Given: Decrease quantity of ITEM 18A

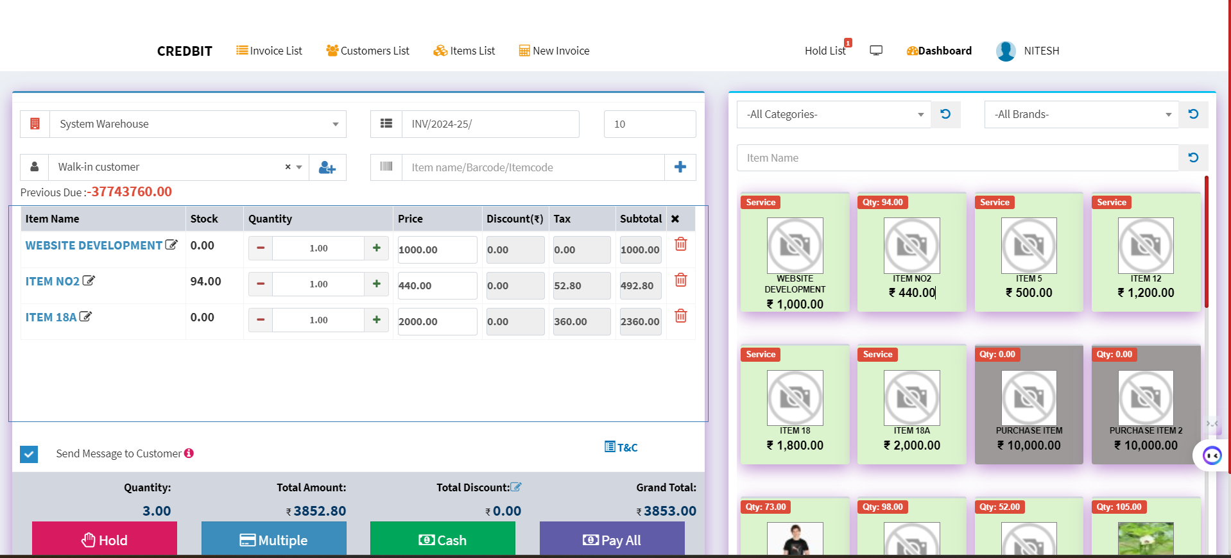Looking at the screenshot, I should 261,320.
